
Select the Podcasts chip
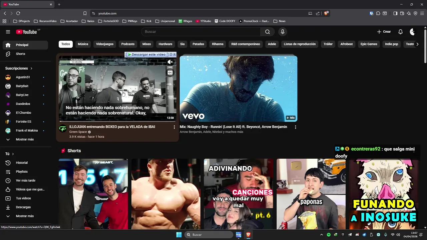(128, 44)
